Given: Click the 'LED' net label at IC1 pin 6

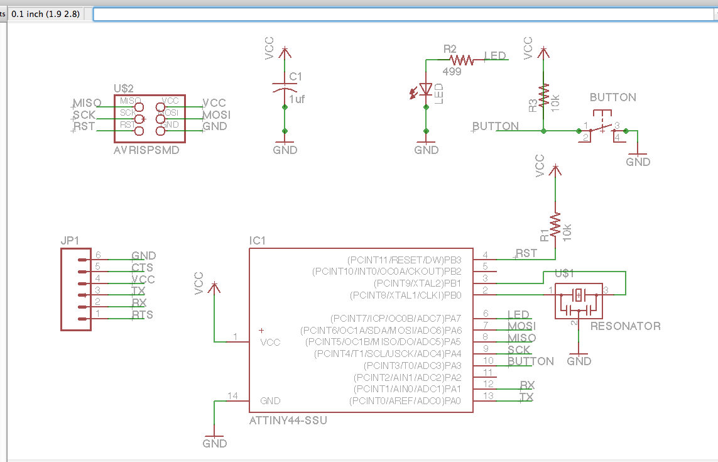Looking at the screenshot, I should [x=518, y=314].
